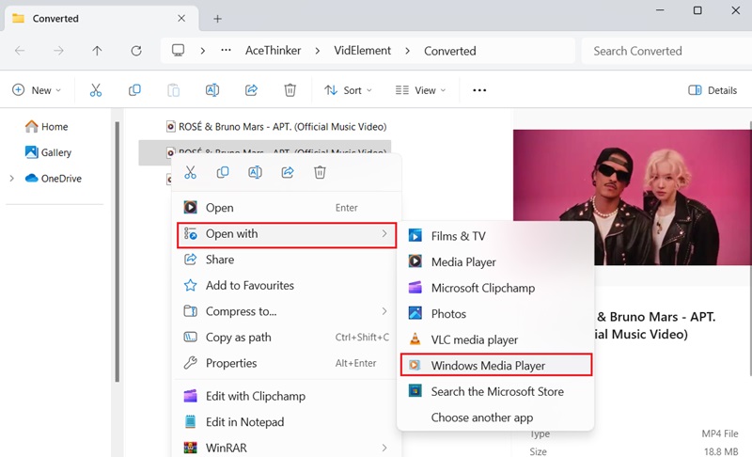The height and width of the screenshot is (457, 752).
Task: Share via context menu share arrow icon
Action: point(288,172)
